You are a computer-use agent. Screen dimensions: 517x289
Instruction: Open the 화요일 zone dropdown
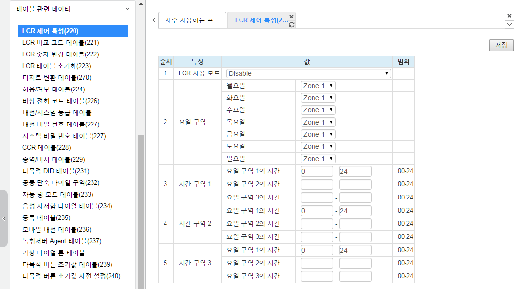pos(318,98)
